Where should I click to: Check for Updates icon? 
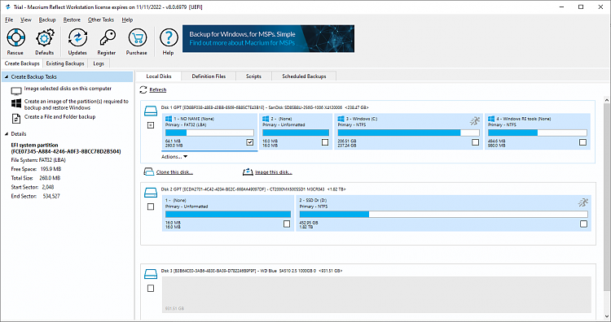[x=77, y=38]
